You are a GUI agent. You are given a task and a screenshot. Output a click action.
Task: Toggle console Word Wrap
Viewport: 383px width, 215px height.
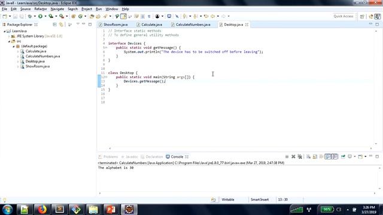point(321,156)
